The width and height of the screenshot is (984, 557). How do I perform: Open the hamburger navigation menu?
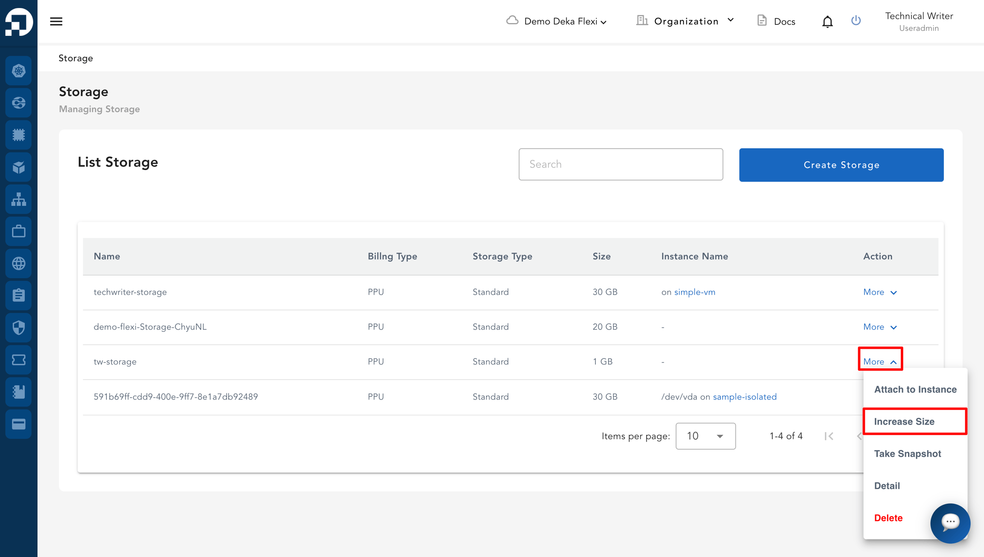(x=56, y=21)
